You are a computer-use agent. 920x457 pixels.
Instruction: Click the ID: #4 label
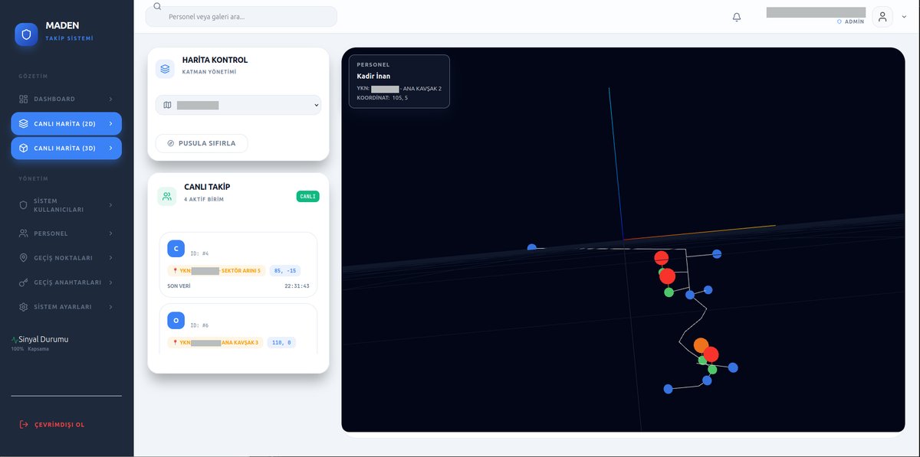199,253
